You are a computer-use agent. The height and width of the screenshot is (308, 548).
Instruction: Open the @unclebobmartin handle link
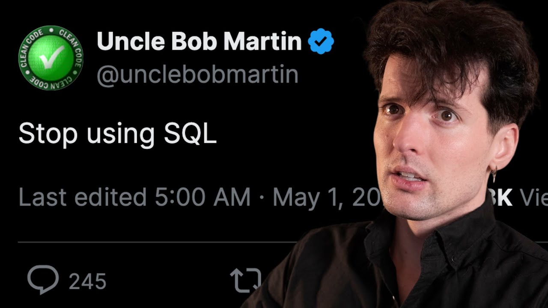pos(197,74)
